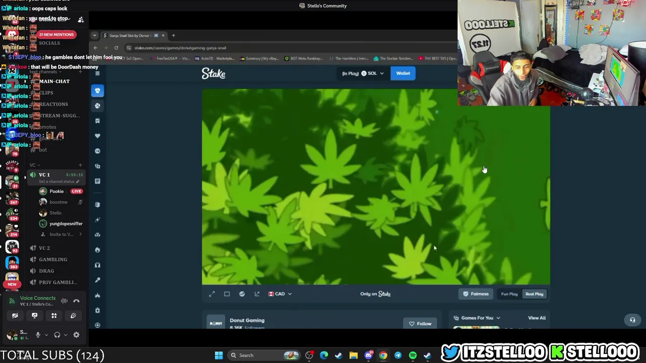Screen dimensions: 646x363
Task: Turn on the Discord camera
Action: (15, 316)
